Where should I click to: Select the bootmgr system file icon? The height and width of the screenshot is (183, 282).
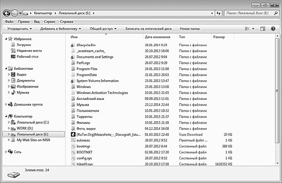coord(73,146)
